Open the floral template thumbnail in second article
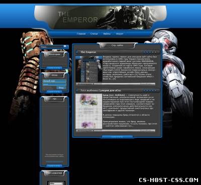The width and height of the screenshot is (201, 185). pyautogui.click(x=89, y=111)
